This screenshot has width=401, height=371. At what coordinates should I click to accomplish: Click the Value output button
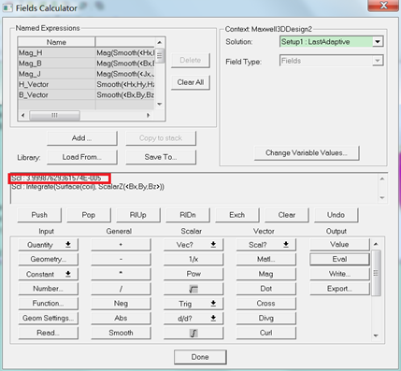pyautogui.click(x=339, y=245)
